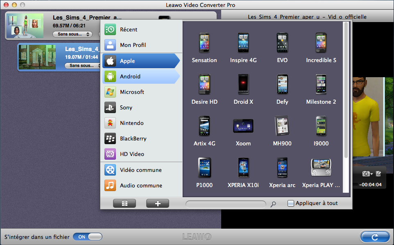Choose the Inspire 4G phone profile
This screenshot has height=245, width=394.
pyautogui.click(x=243, y=48)
